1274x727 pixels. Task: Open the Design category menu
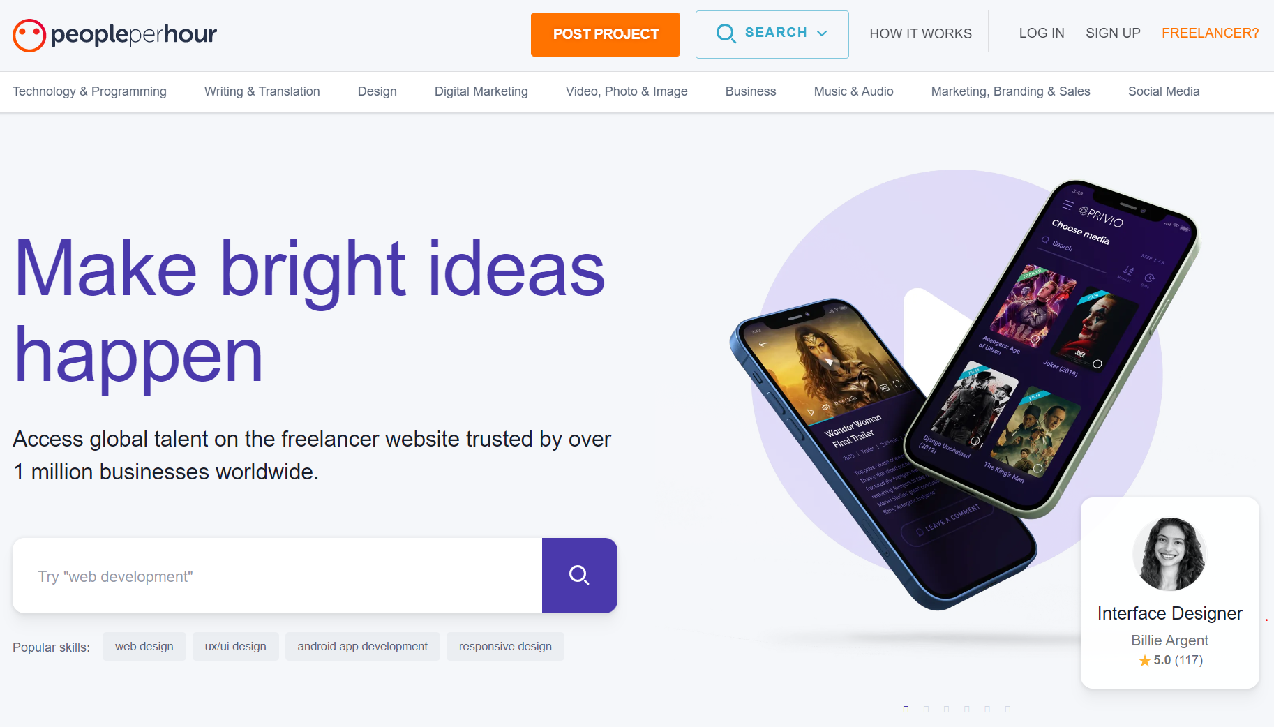pos(377,91)
